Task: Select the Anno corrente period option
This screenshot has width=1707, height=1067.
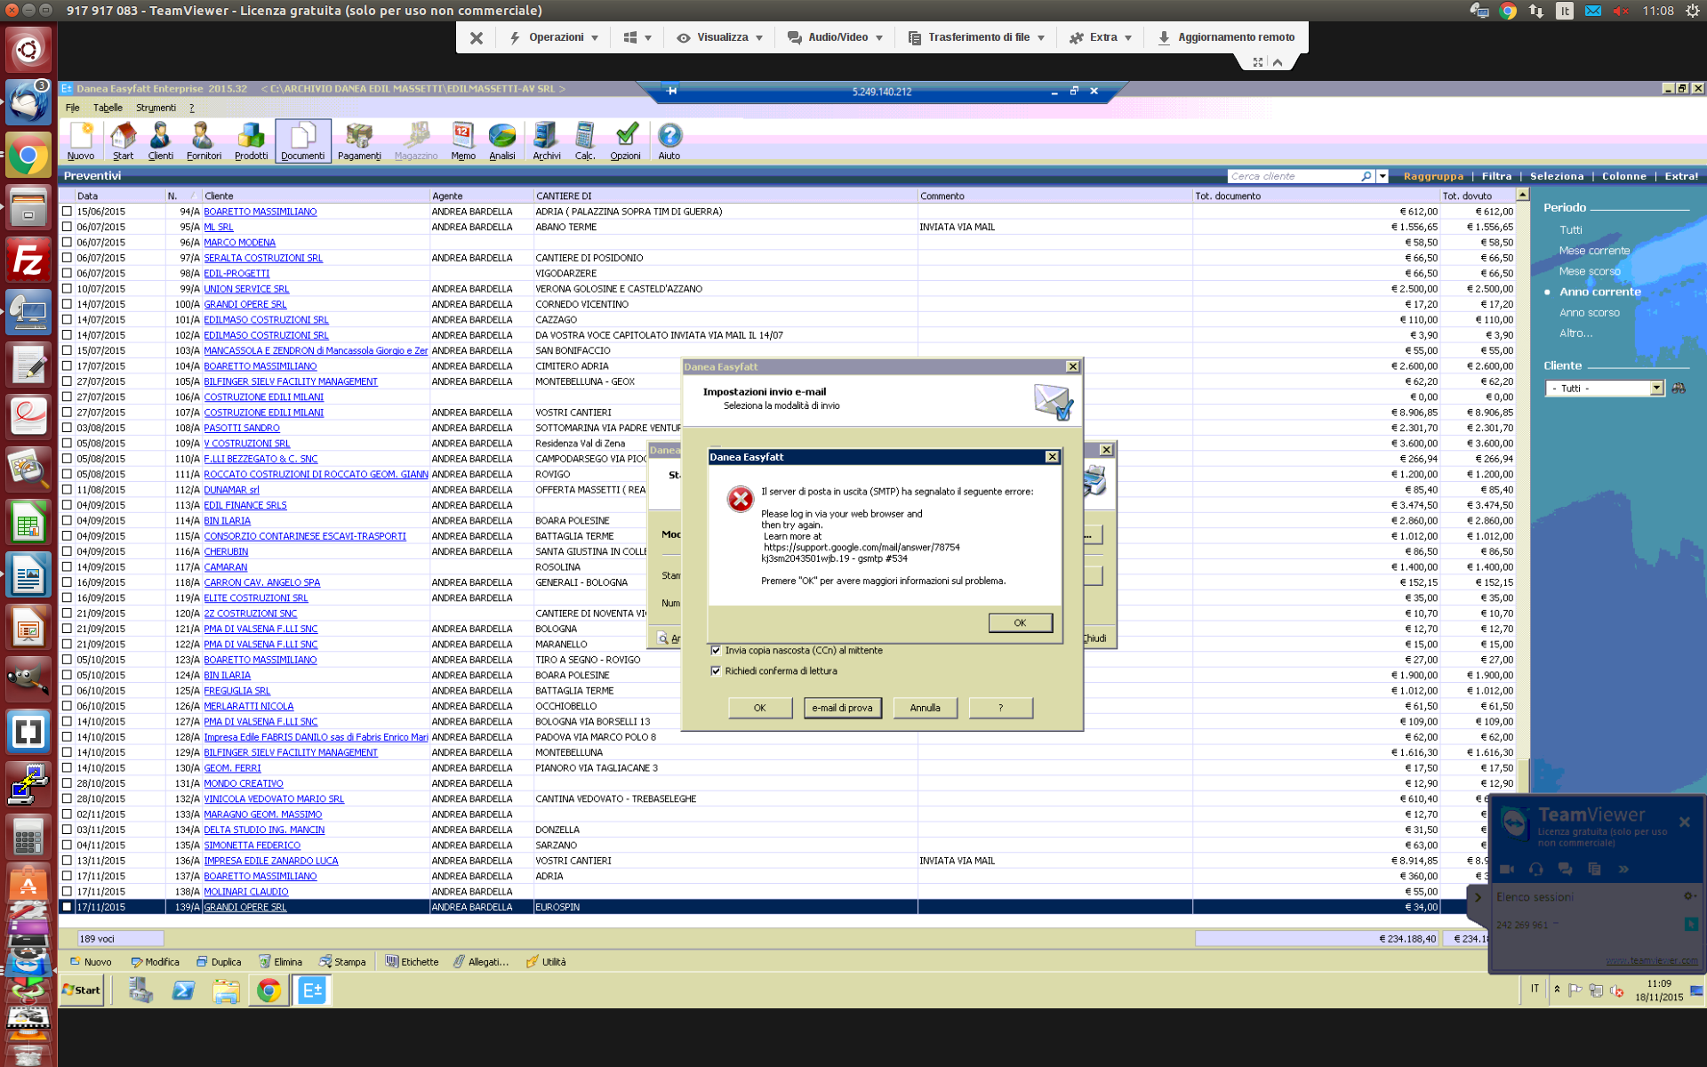Action: [1599, 292]
